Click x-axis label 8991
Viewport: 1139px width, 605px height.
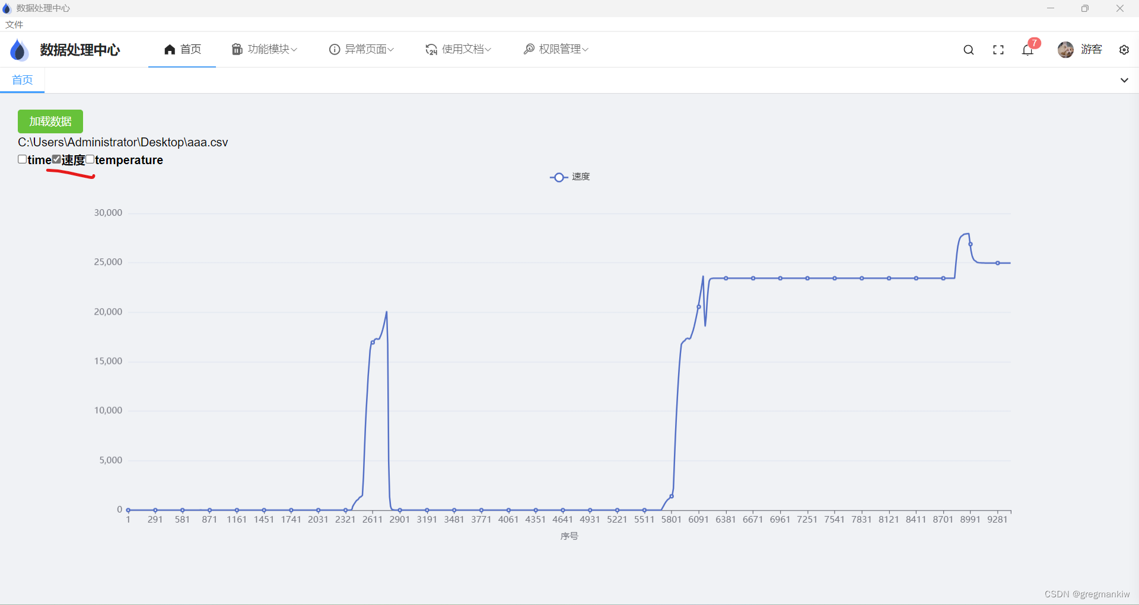click(x=971, y=519)
